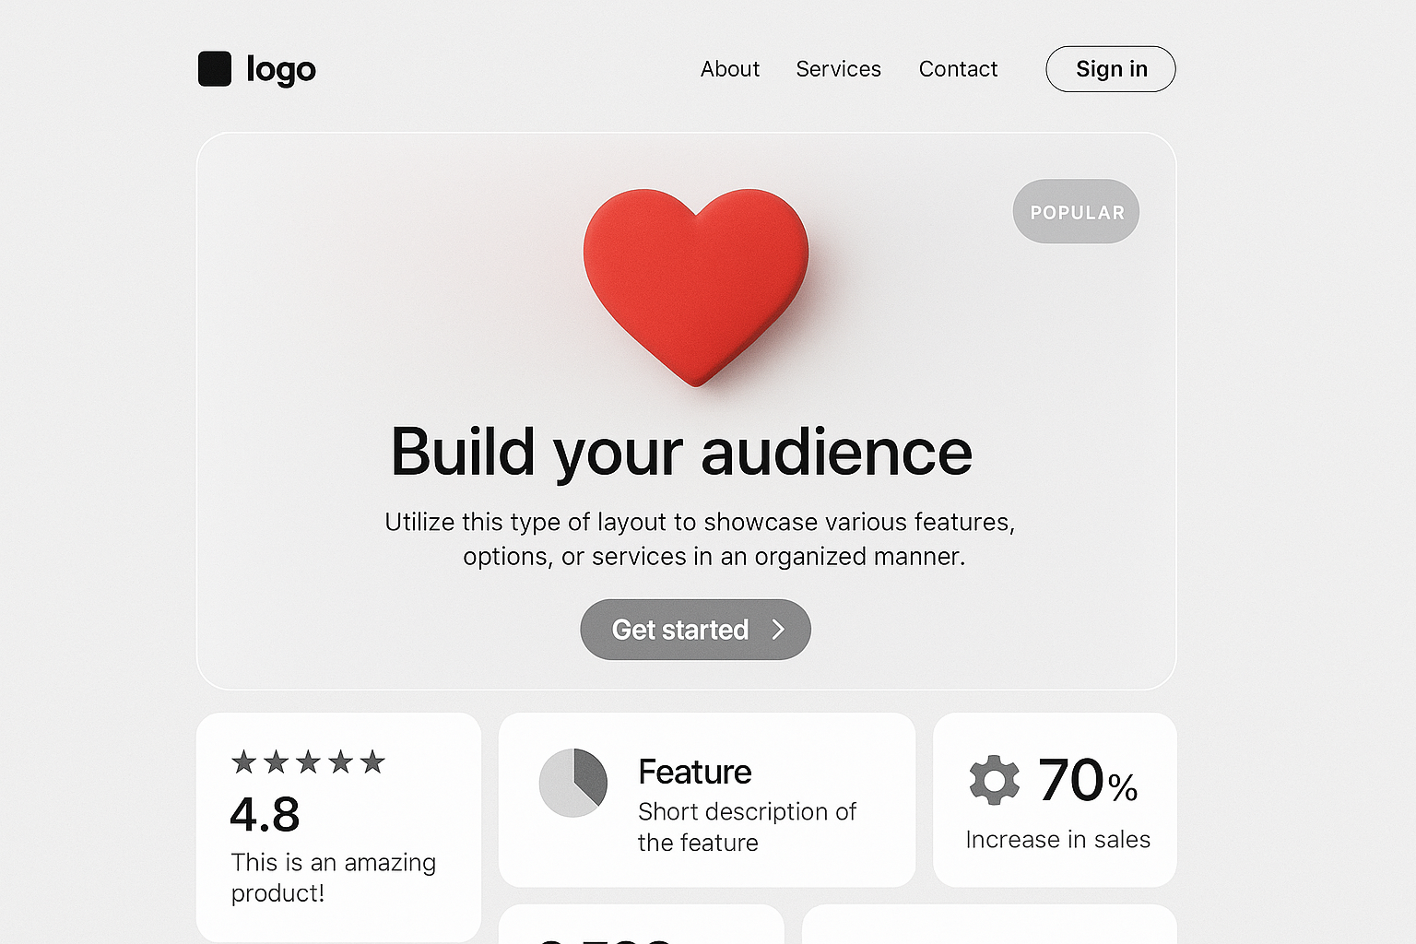Click the chevron arrow inside Get started
The width and height of the screenshot is (1416, 944).
pos(778,630)
